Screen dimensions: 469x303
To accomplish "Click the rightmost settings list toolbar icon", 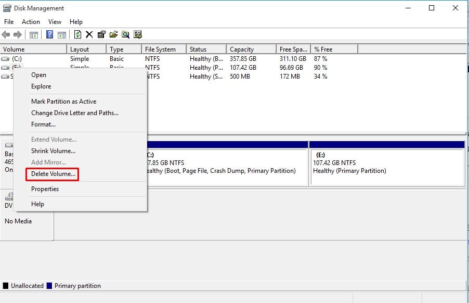I will (138, 35).
